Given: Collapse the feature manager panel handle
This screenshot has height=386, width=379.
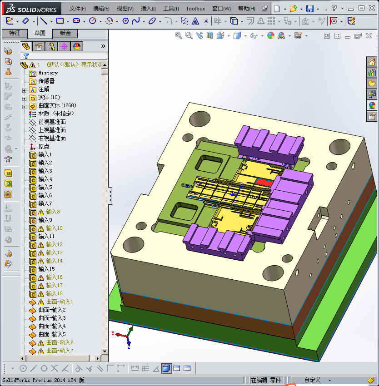Looking at the screenshot, I should (x=110, y=196).
